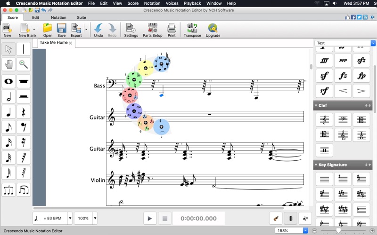Click the thumbs-up like button
377x235 pixels.
pos(347,17)
